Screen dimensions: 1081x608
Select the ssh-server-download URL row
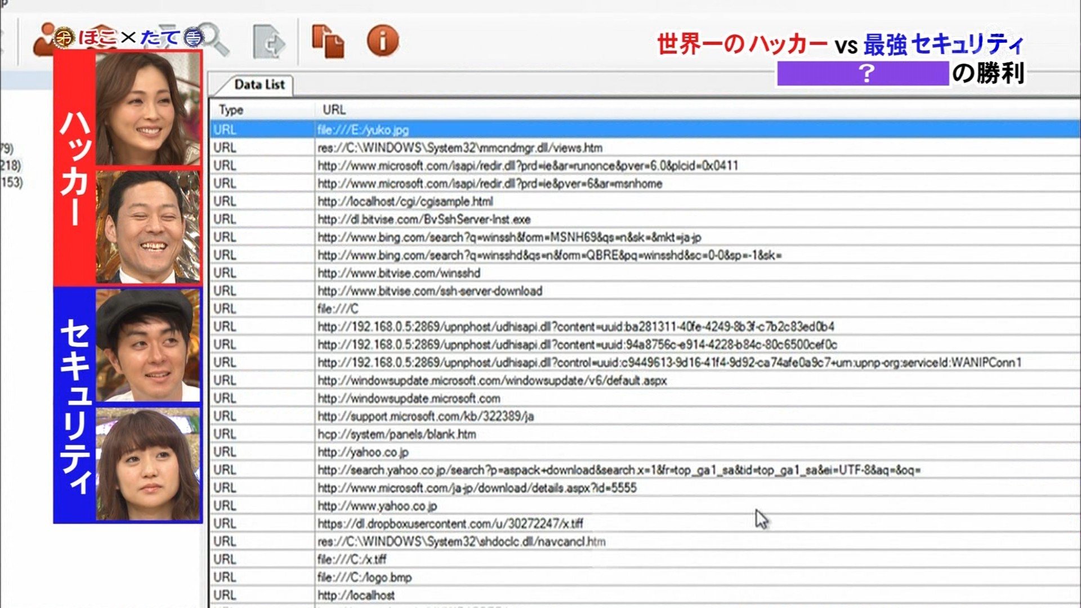coord(430,291)
